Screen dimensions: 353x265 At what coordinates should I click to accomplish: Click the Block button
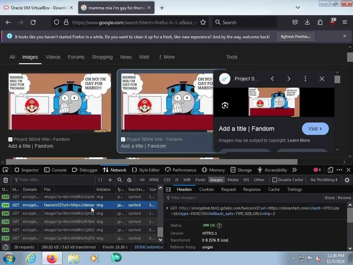point(330,198)
